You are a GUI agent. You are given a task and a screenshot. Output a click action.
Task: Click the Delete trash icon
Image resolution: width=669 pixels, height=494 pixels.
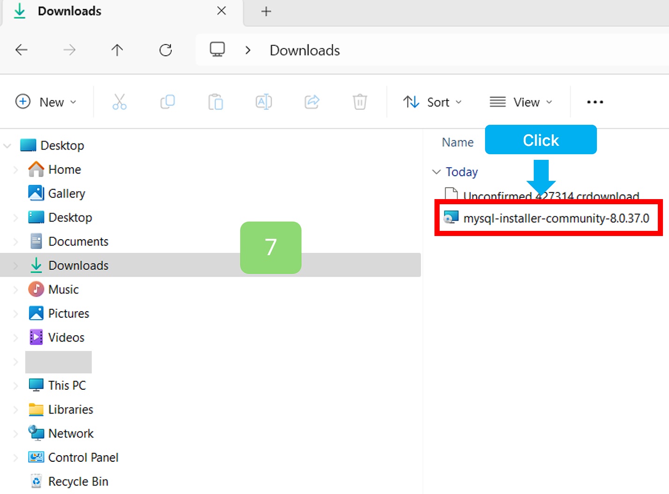[360, 101]
